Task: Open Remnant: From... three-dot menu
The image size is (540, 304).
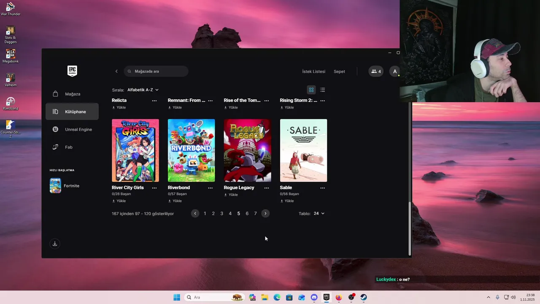Action: pos(211,100)
